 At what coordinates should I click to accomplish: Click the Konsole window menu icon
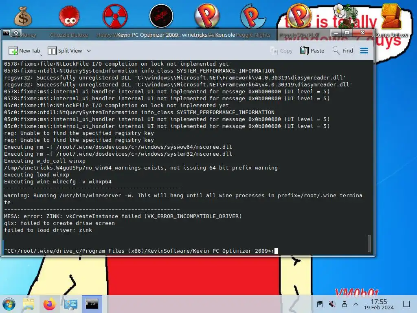7,33
